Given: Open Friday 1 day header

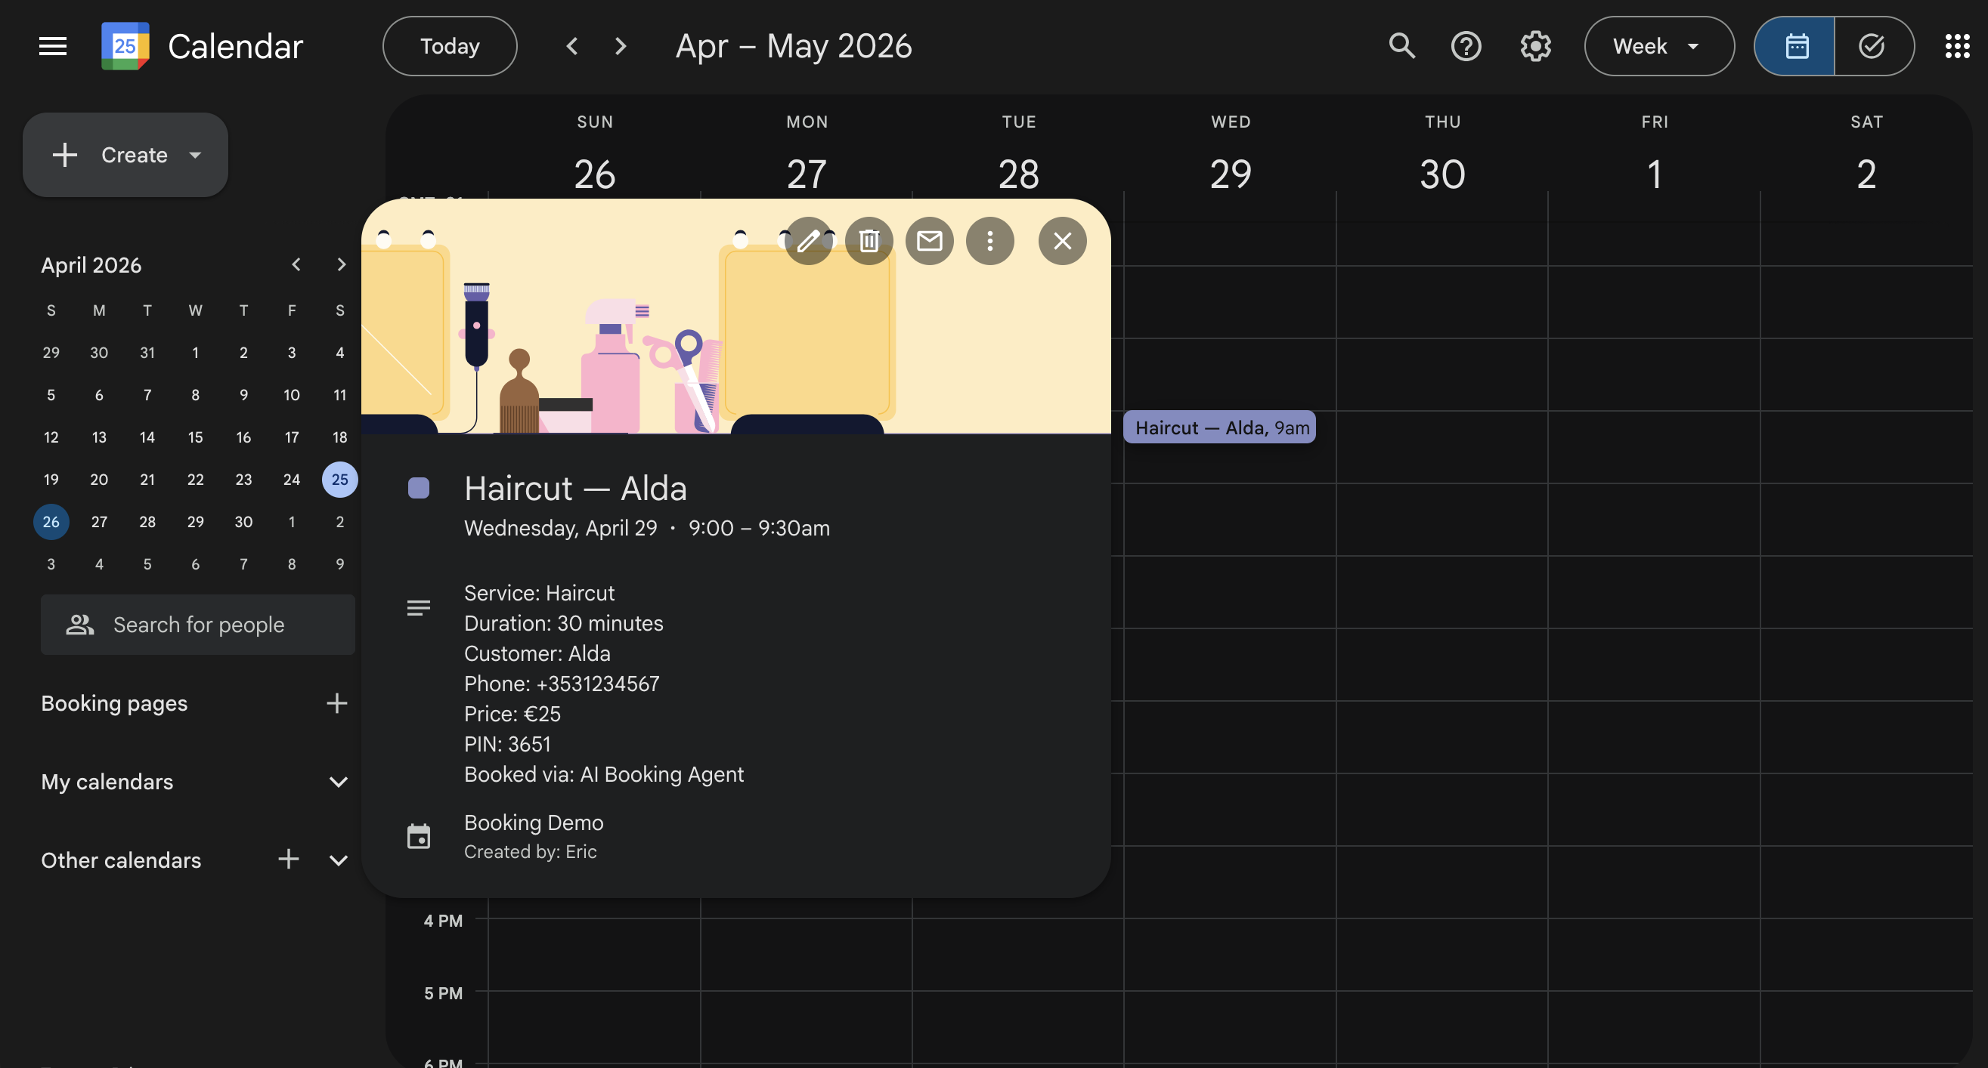Looking at the screenshot, I should pyautogui.click(x=1655, y=174).
